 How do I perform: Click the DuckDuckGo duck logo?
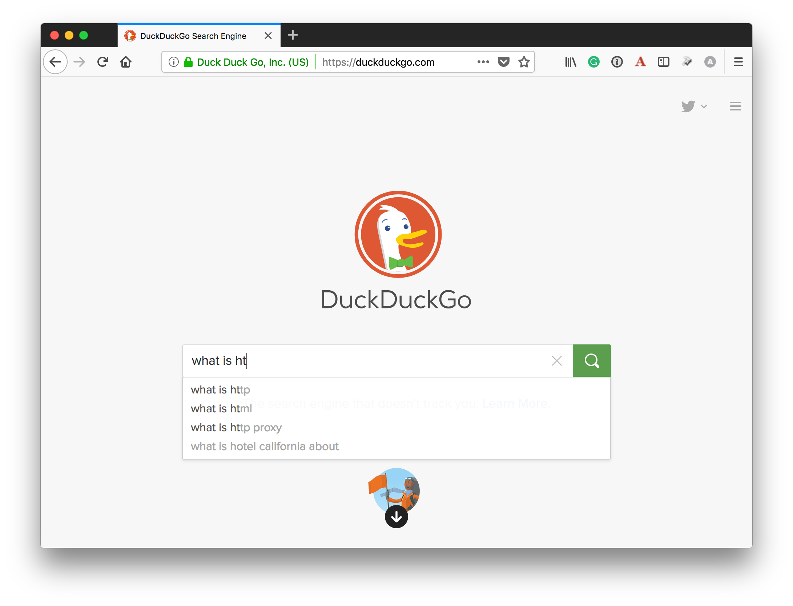[x=398, y=234]
